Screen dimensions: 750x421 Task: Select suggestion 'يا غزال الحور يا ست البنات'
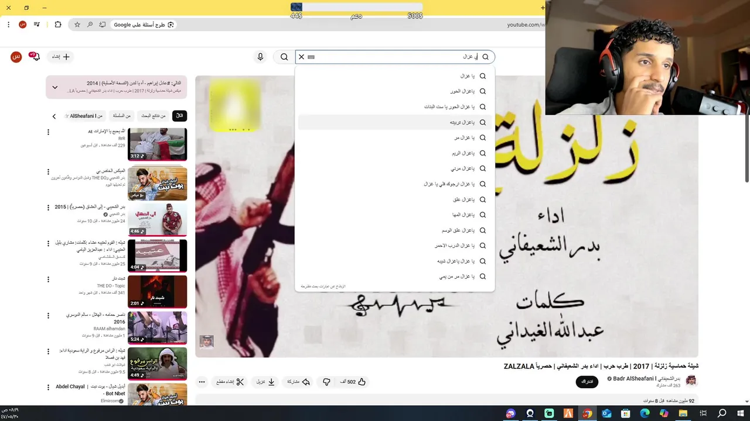pyautogui.click(x=395, y=107)
